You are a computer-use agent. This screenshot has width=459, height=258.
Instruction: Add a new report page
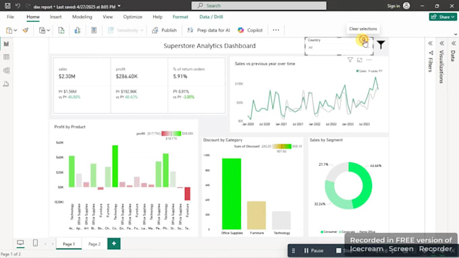pos(114,243)
